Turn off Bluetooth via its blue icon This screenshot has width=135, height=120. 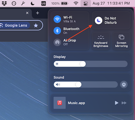[x=57, y=31]
